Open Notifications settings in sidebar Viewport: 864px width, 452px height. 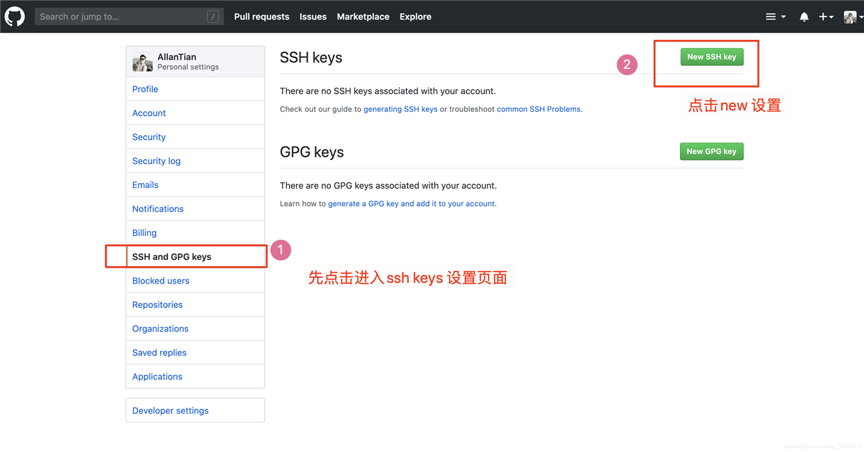point(195,209)
